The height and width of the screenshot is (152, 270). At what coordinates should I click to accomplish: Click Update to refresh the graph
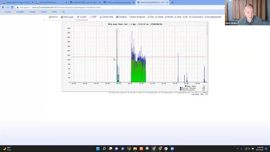(82, 17)
